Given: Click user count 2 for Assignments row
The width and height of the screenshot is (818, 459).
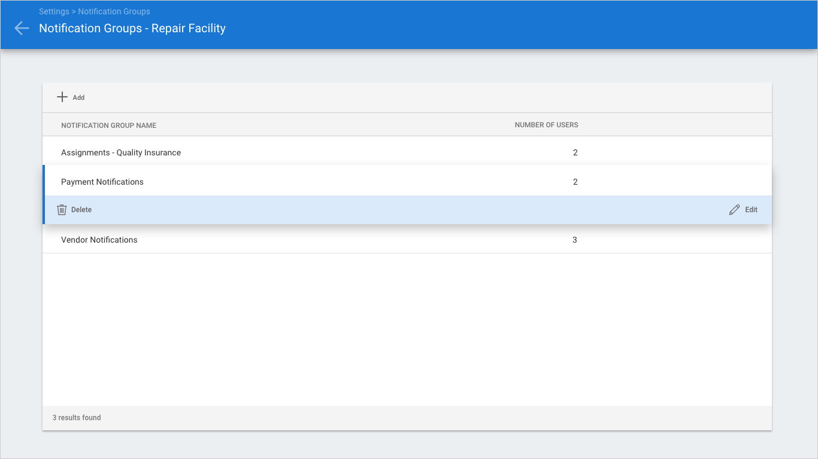Looking at the screenshot, I should (x=575, y=153).
